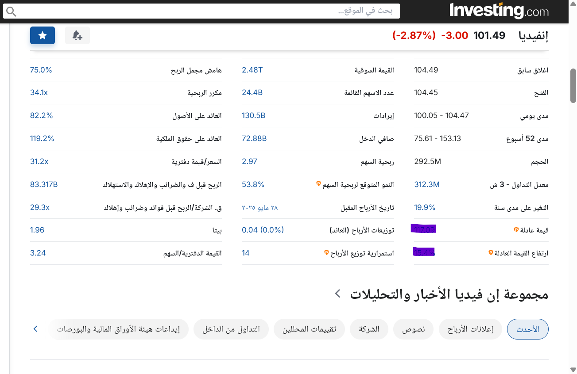
Task: Click revenue value 130.5B
Action: (x=254, y=116)
